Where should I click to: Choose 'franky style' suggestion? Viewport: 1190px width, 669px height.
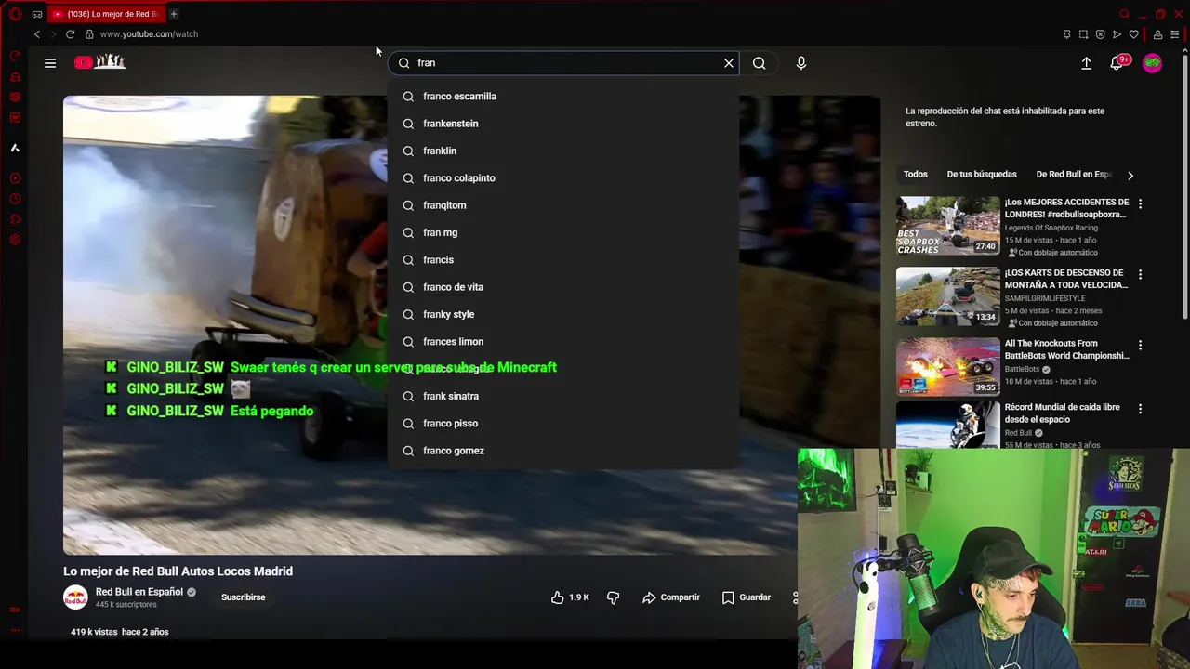click(x=562, y=314)
